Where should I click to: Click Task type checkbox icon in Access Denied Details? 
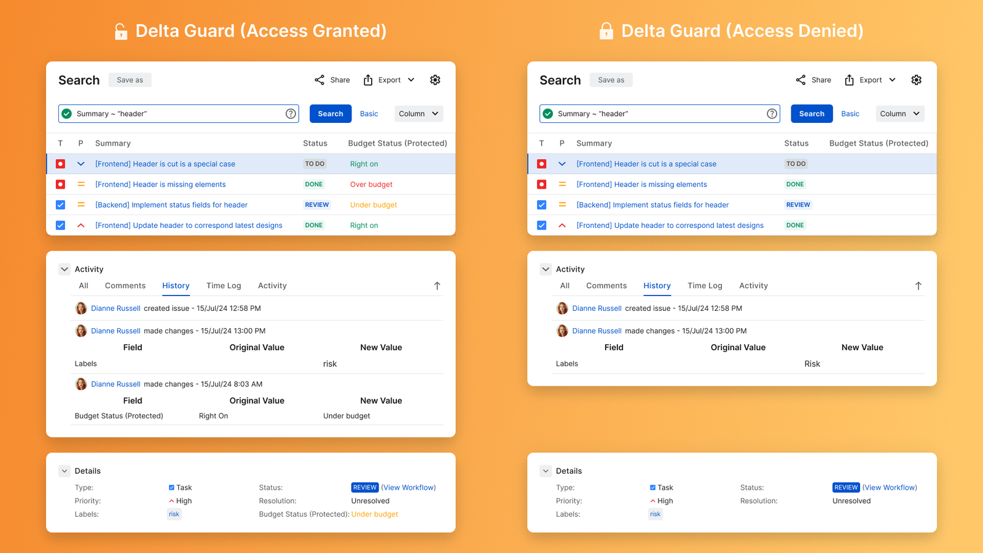pyautogui.click(x=652, y=487)
